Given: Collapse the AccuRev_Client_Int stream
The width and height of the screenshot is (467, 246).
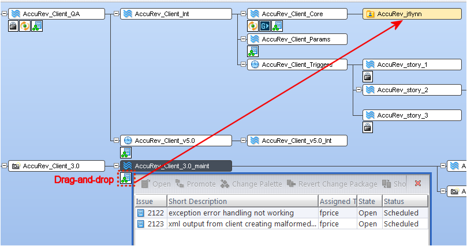Looking at the screenshot, I should [116, 14].
